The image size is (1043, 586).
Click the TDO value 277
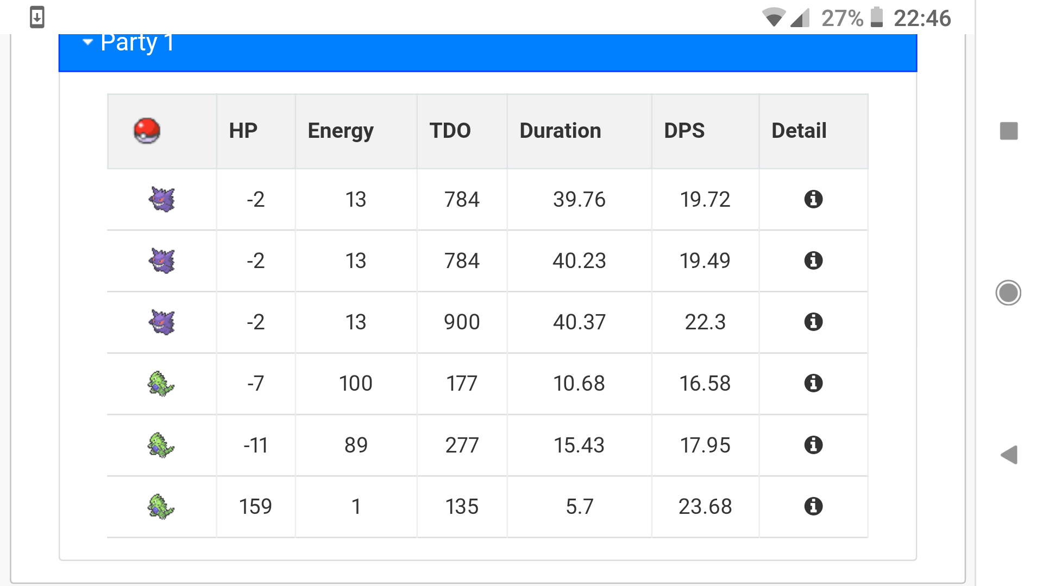462,445
